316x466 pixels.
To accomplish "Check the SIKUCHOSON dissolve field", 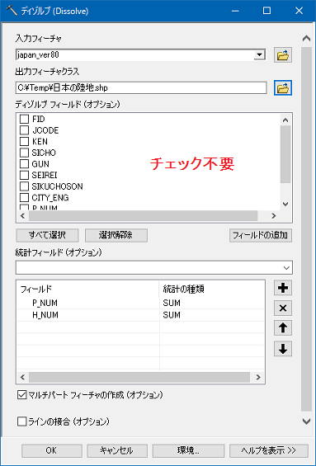I will click(x=24, y=186).
